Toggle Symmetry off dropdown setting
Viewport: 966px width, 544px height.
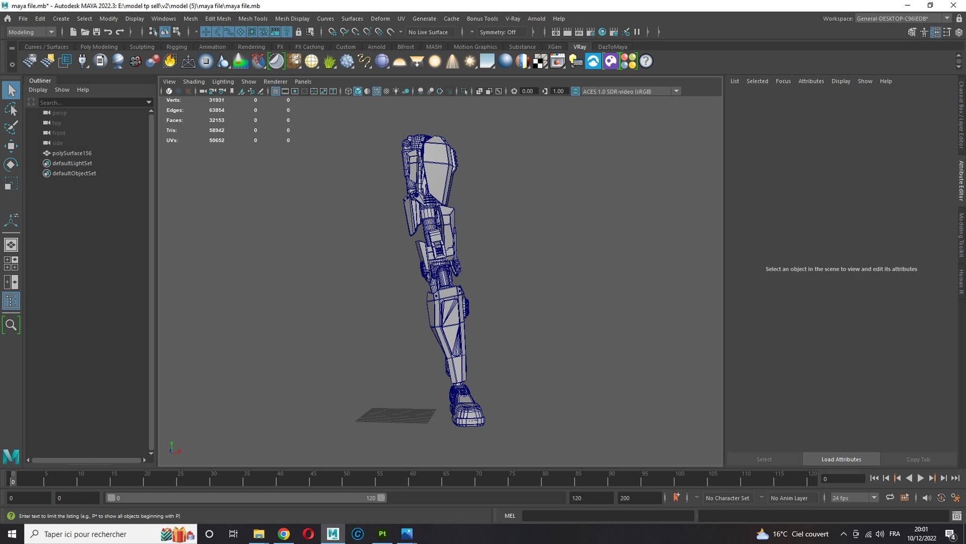(x=501, y=32)
